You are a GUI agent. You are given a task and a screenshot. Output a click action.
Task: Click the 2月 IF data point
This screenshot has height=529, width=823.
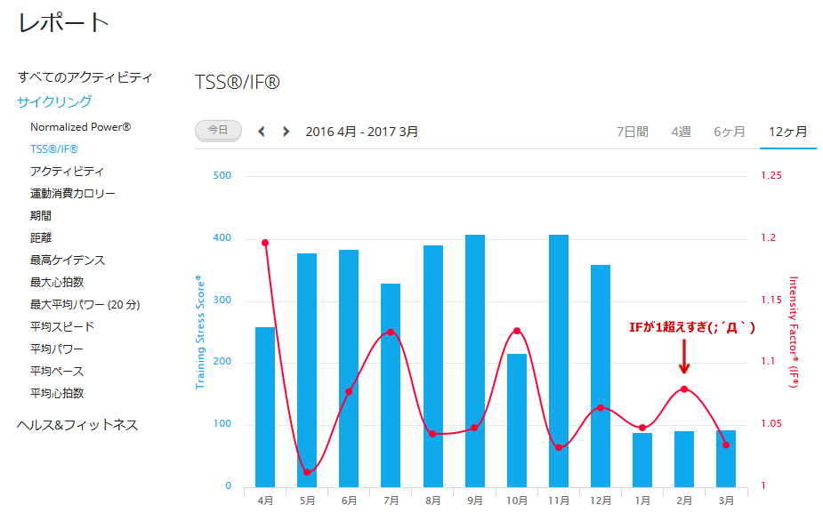(x=684, y=389)
